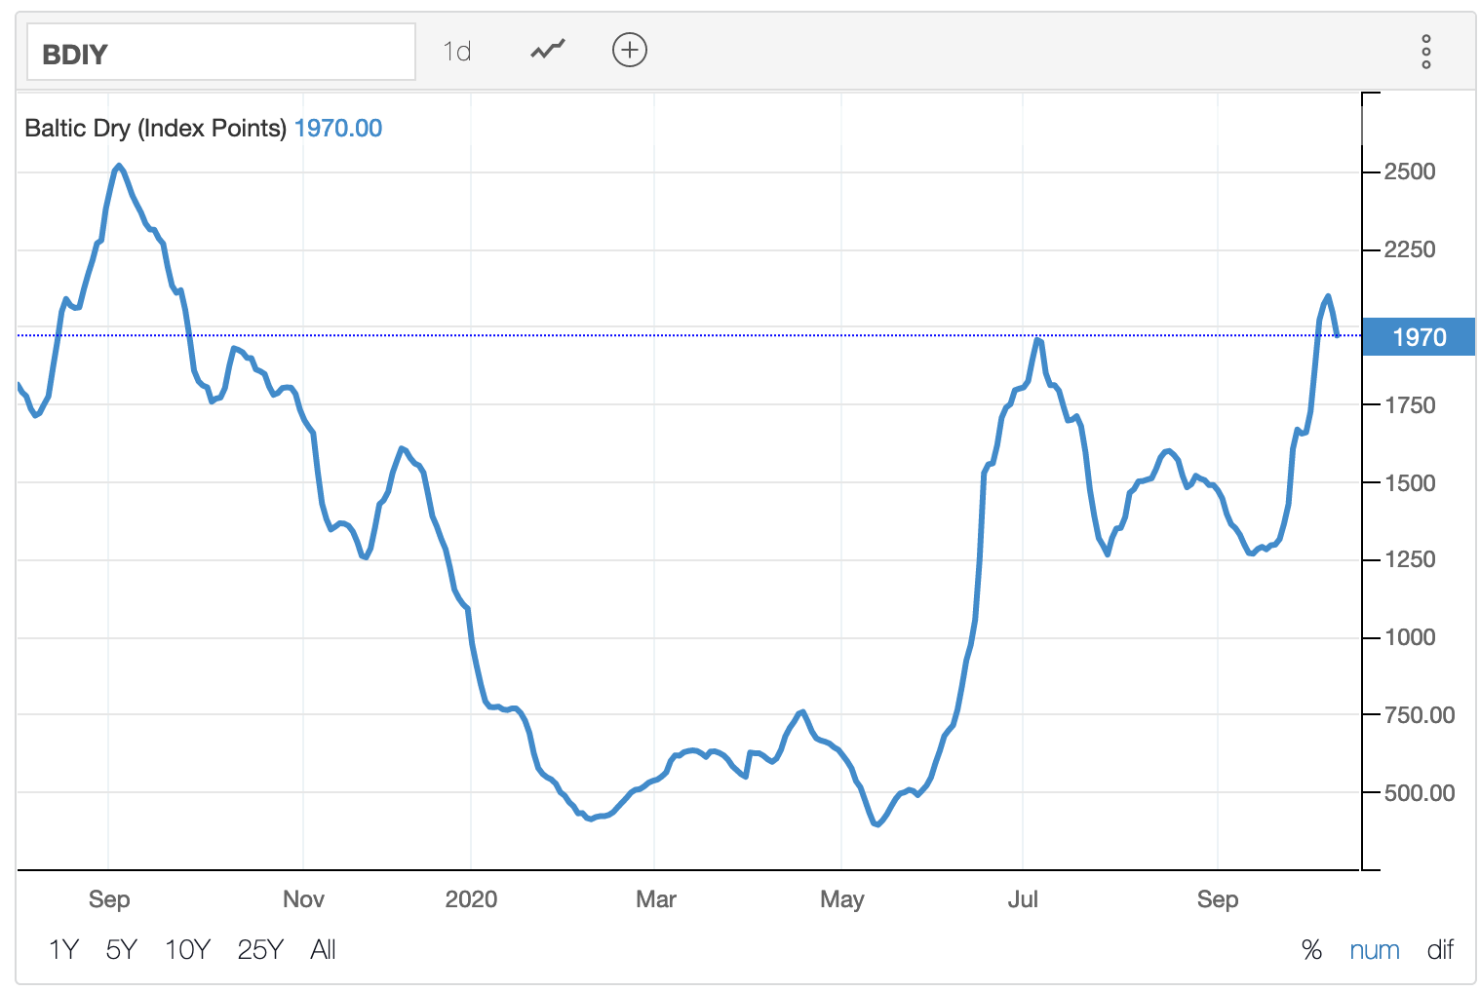Viewport: 1480px width, 992px height.
Task: Click the 1970 current price label
Action: tap(1419, 337)
